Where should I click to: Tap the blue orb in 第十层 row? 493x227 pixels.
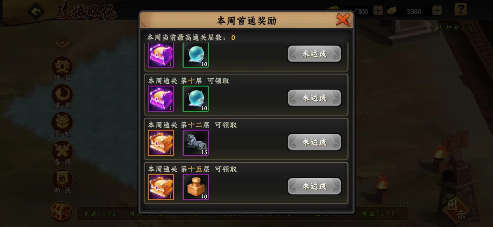(x=195, y=98)
